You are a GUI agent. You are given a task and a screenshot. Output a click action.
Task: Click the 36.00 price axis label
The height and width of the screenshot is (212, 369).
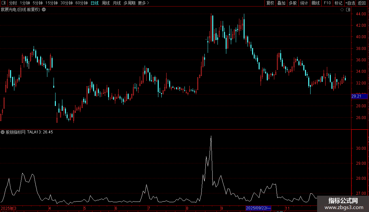click(x=361, y=60)
